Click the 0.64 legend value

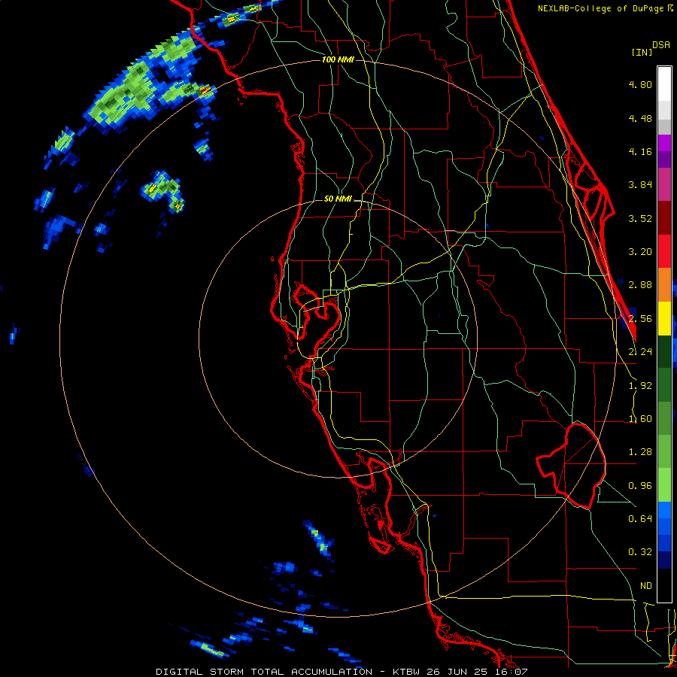pyautogui.click(x=640, y=518)
